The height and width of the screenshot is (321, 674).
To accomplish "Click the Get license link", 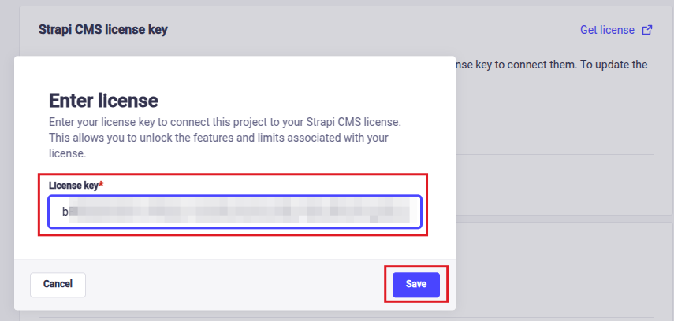I will (x=607, y=30).
